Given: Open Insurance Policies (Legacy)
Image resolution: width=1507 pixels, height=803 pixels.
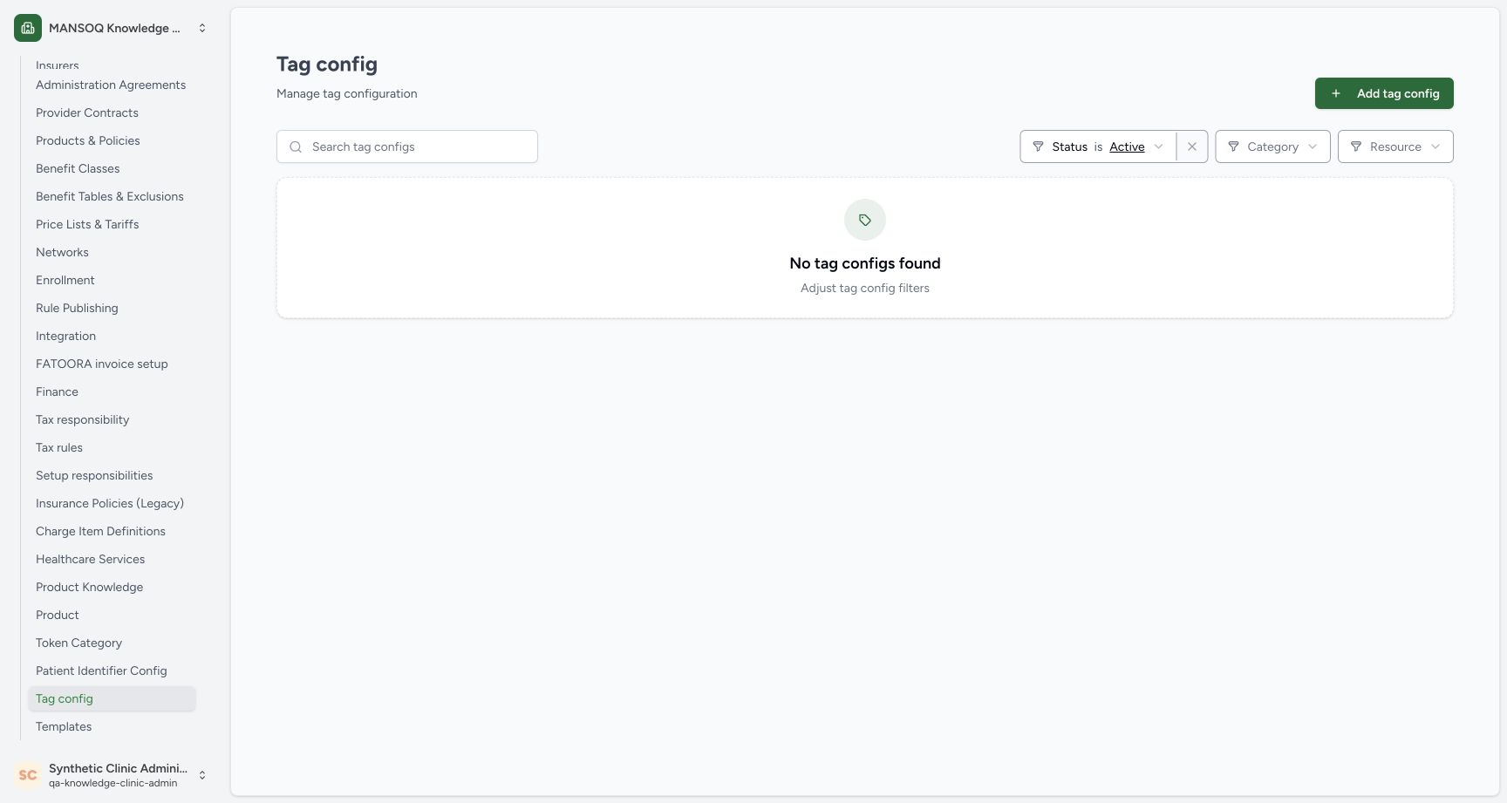Looking at the screenshot, I should click(110, 503).
